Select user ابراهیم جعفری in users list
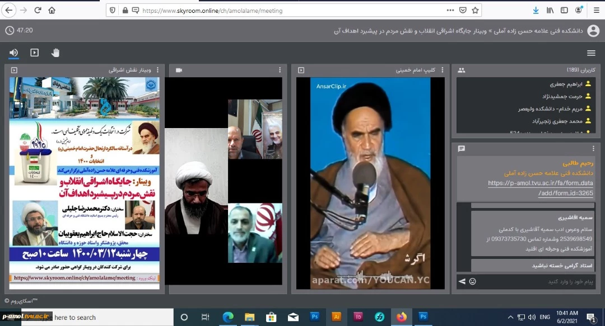 coord(566,84)
